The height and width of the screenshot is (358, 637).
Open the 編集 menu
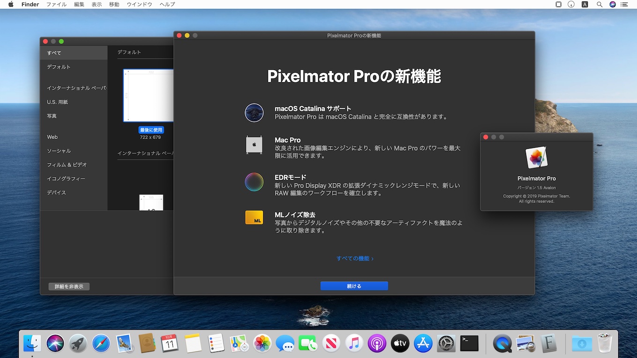79,4
